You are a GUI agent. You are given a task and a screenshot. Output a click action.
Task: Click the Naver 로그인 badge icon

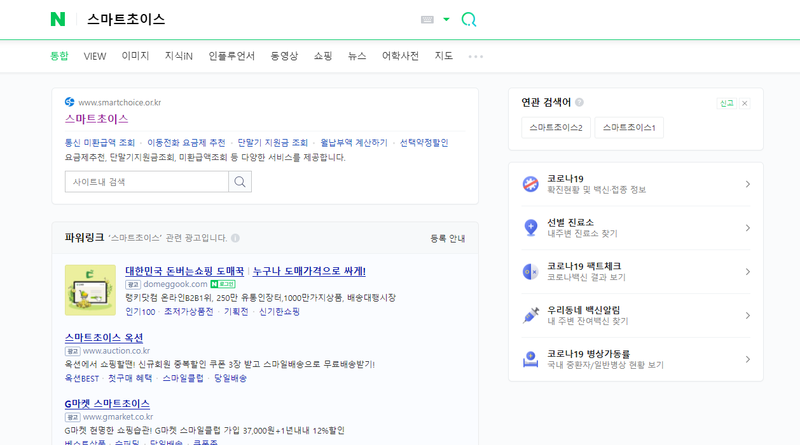tap(223, 284)
